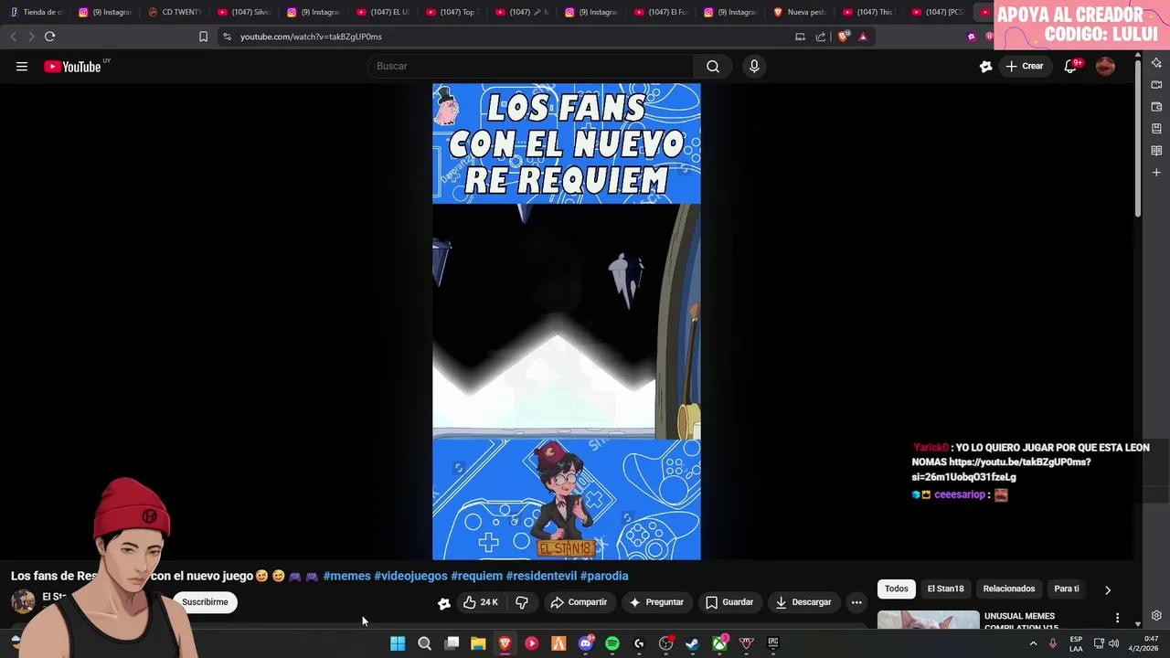1170x658 pixels.
Task: Open YouTube notifications bell
Action: (1070, 66)
